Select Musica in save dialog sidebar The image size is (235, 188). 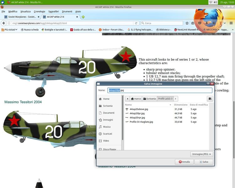coord(107,127)
